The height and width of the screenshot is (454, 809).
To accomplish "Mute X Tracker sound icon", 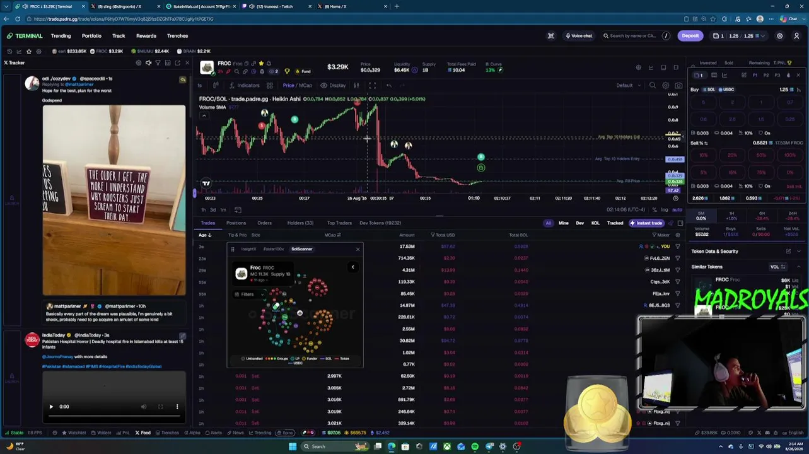I will click(x=149, y=63).
